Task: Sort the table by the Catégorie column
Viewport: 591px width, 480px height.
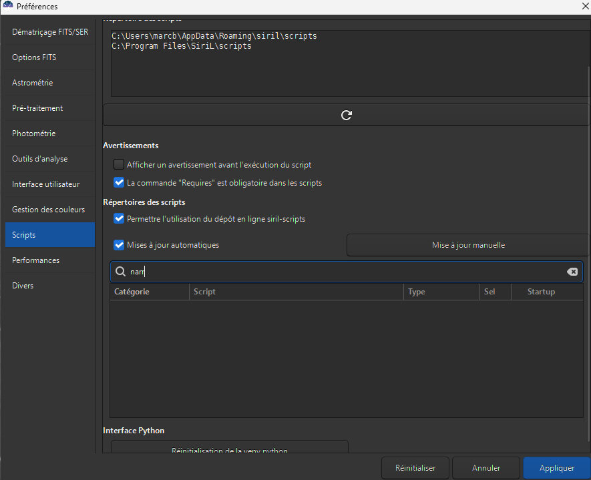Action: [150, 292]
